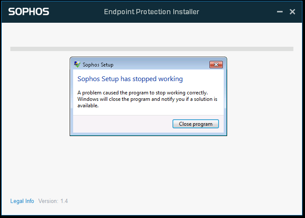Click the Endpoint Protection Installer title text
The width and height of the screenshot is (305, 218).
[x=151, y=12]
